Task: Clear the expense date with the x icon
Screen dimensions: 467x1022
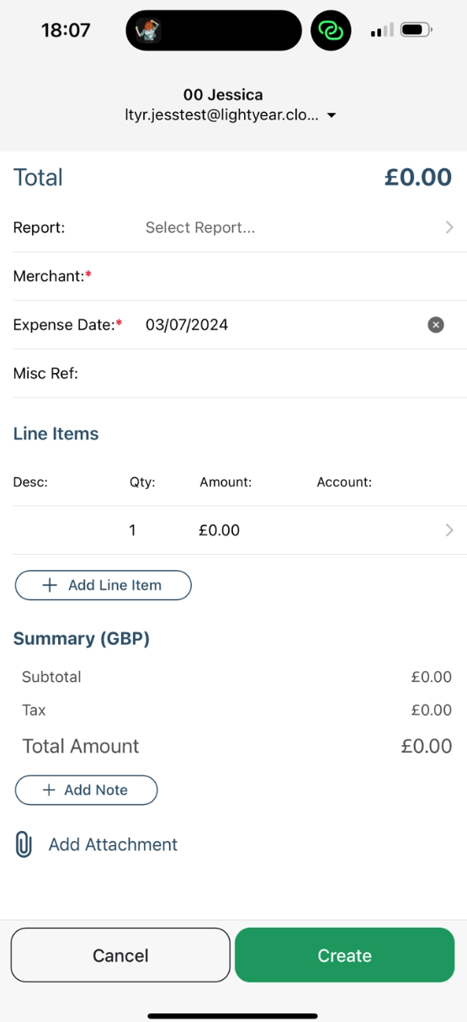Action: [x=436, y=325]
